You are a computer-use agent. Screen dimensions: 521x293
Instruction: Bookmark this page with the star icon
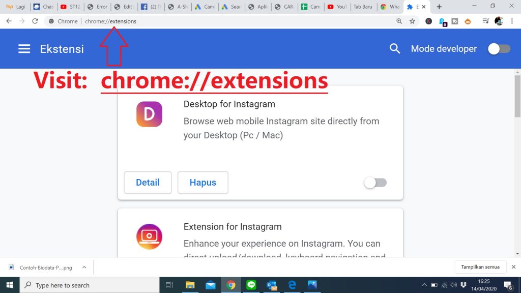[x=412, y=21]
